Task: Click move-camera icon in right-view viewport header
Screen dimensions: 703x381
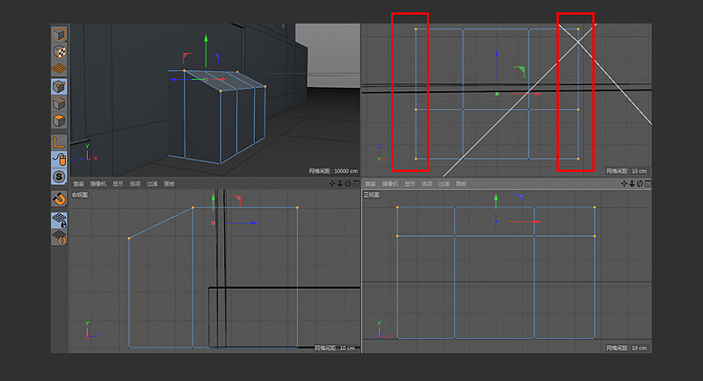Action: 332,183
